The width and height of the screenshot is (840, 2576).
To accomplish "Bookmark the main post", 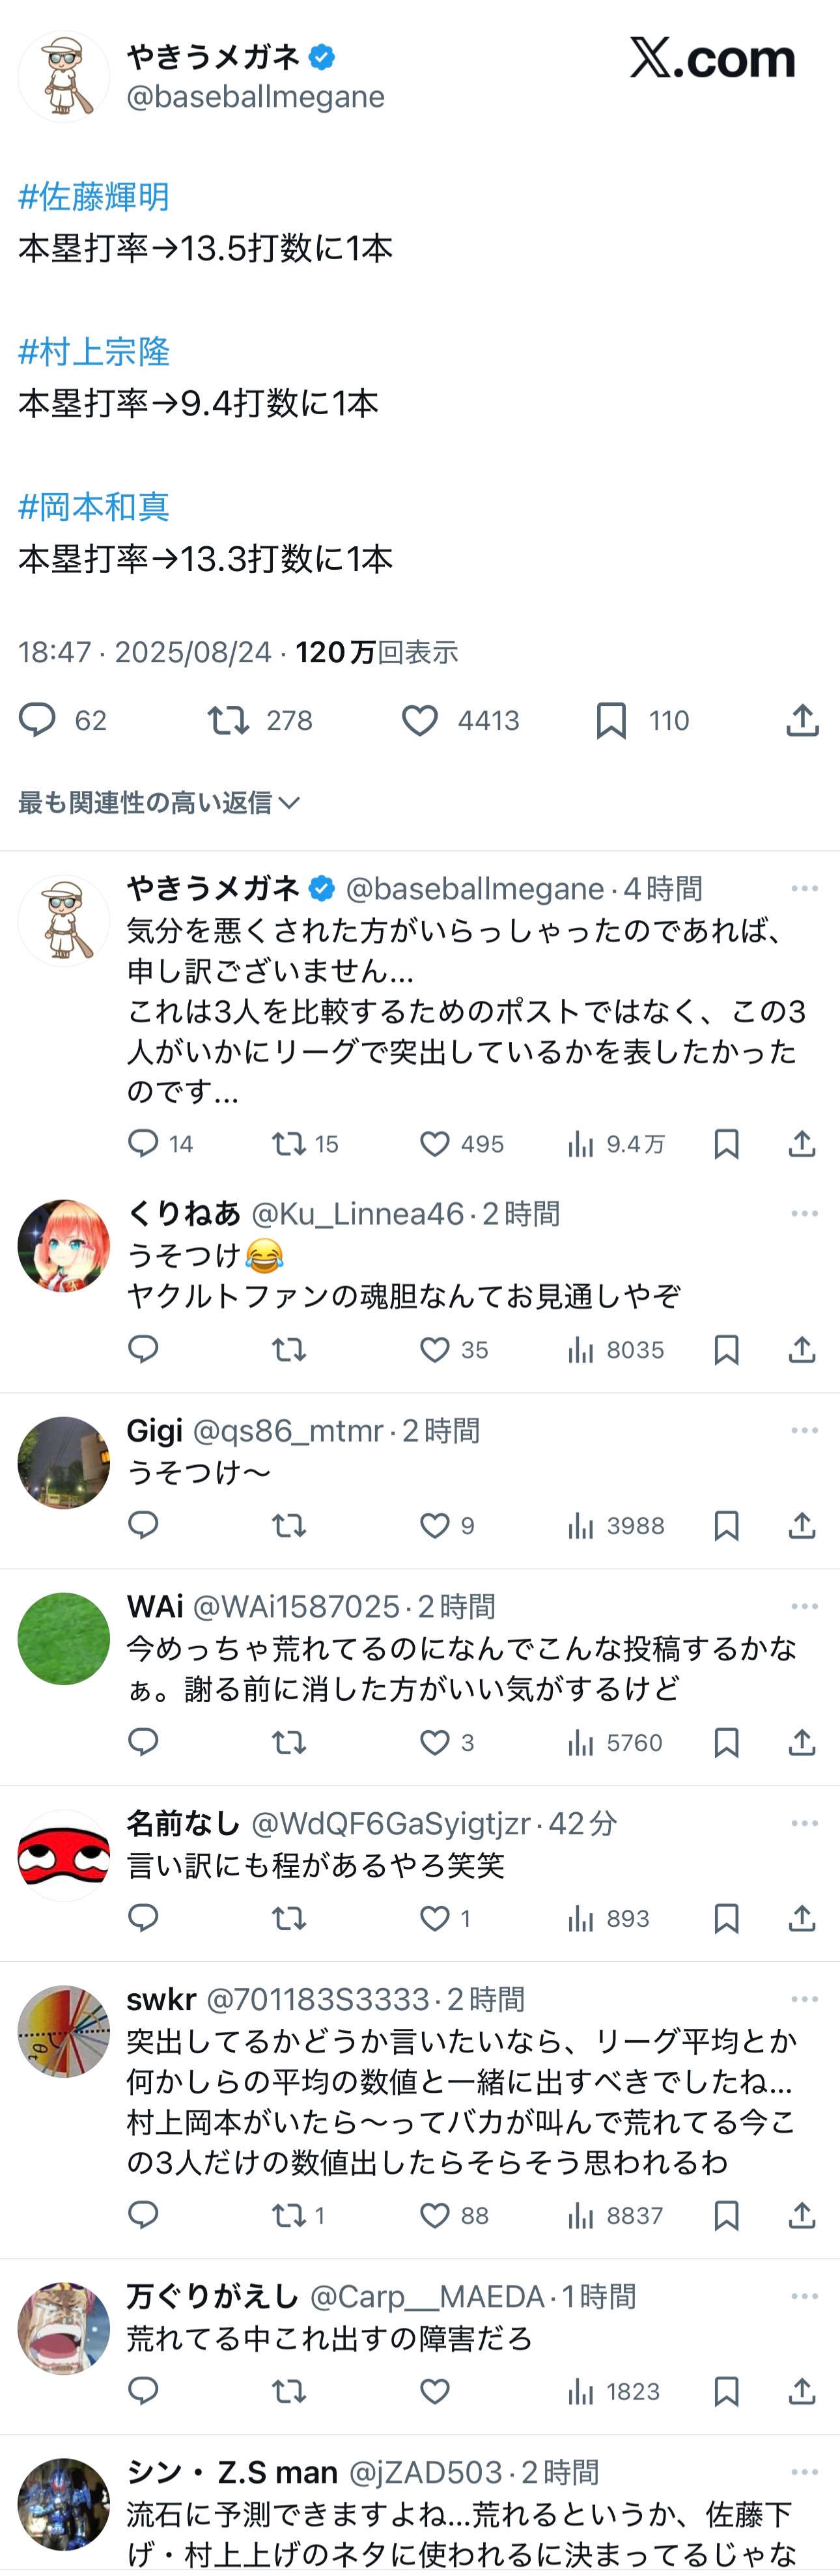I will click(611, 720).
